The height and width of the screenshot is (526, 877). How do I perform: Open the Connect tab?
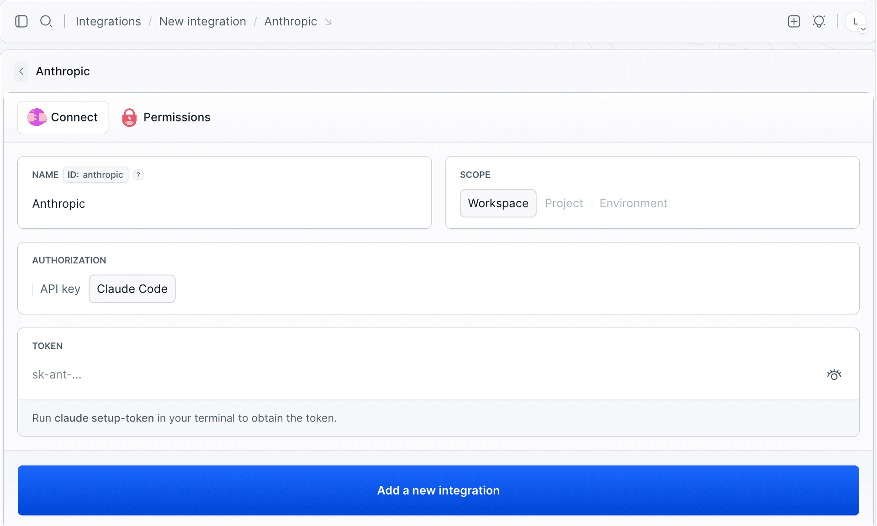click(x=63, y=117)
